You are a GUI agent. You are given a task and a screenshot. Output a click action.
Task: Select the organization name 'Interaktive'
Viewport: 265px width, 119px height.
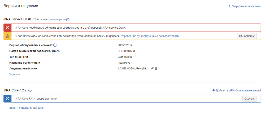(x=124, y=63)
